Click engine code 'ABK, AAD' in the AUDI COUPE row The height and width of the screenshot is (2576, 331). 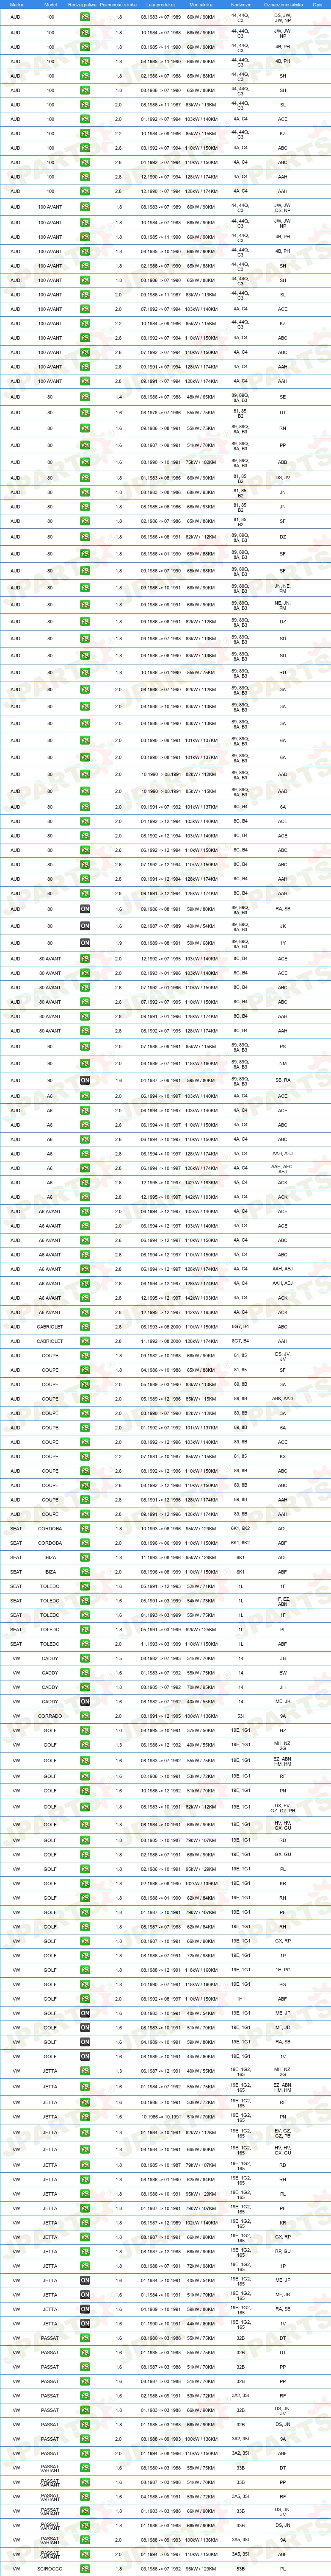(282, 1399)
